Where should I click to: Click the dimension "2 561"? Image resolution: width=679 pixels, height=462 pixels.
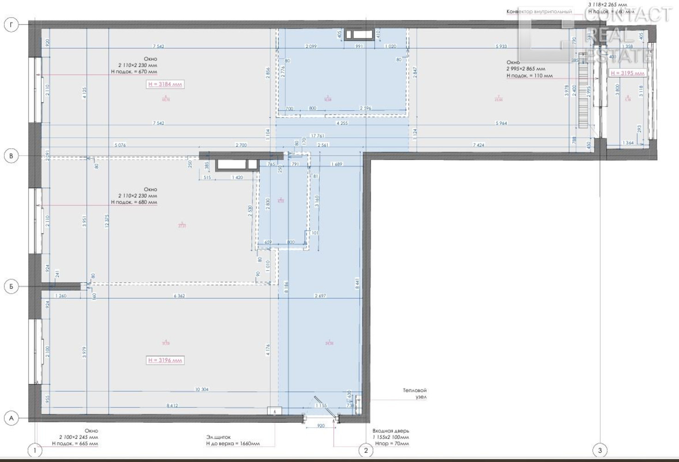coord(323,145)
